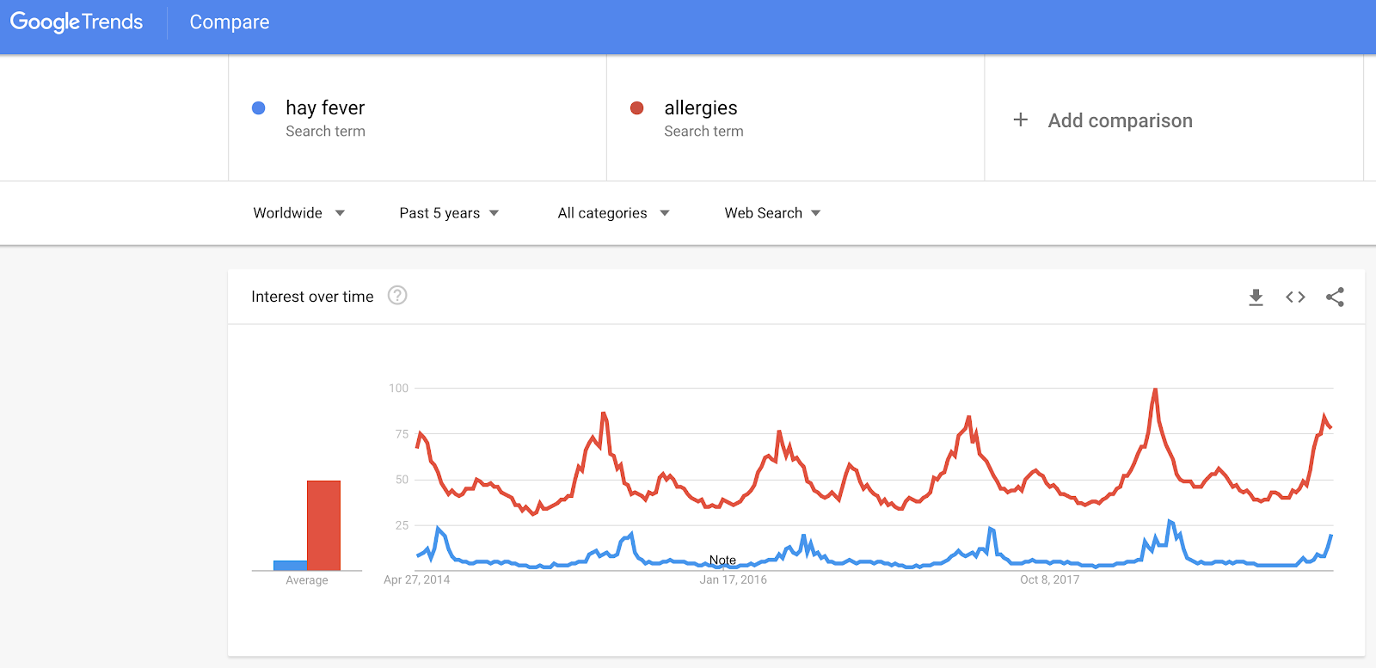This screenshot has width=1376, height=668.
Task: Download the Interest over time data
Action: coord(1256,297)
